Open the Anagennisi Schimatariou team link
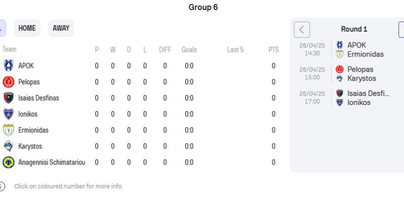This screenshot has height=202, width=404. 52,163
